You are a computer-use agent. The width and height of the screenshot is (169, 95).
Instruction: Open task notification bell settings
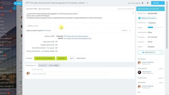coord(143,3)
